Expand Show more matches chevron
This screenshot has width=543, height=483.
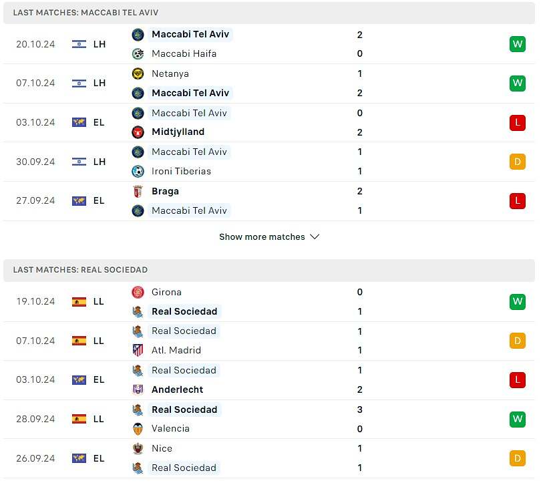(x=315, y=237)
